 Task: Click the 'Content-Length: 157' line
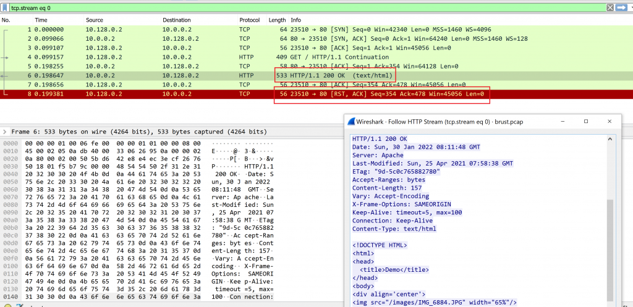click(x=387, y=188)
